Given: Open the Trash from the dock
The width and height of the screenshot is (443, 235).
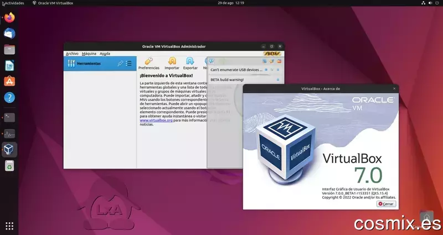Looking at the screenshot, I should (x=9, y=166).
